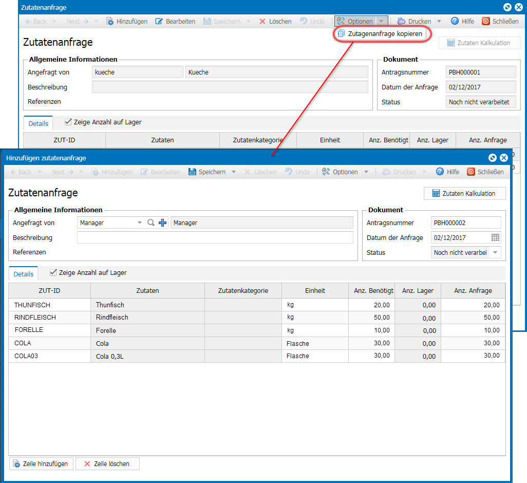Open Angefragt von Manager combo dropdown
Viewport: 527px width, 483px height.
(x=140, y=222)
